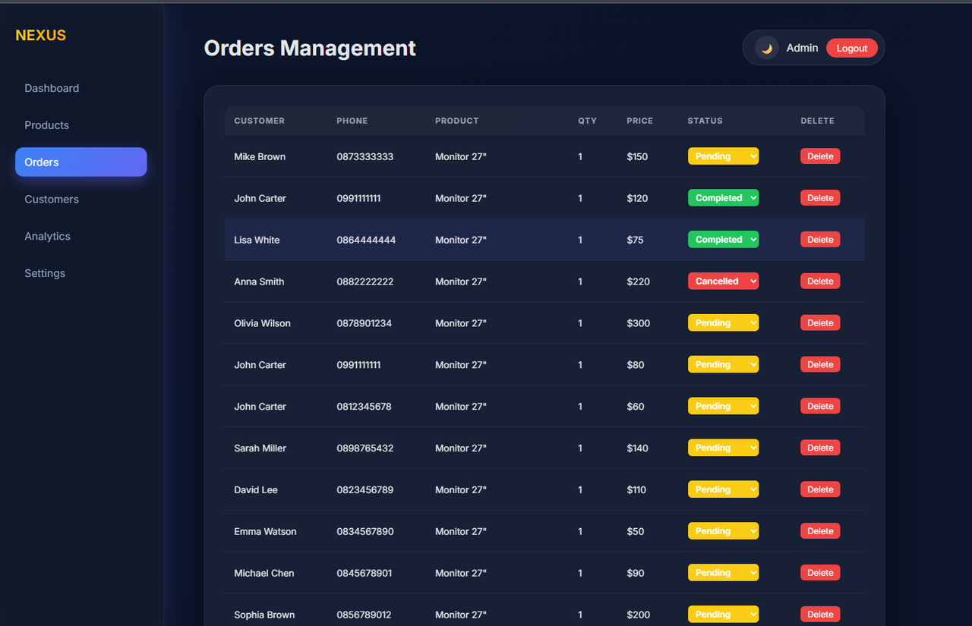Delete Olivia Wilson's $300 order
The width and height of the screenshot is (972, 626).
pos(820,323)
